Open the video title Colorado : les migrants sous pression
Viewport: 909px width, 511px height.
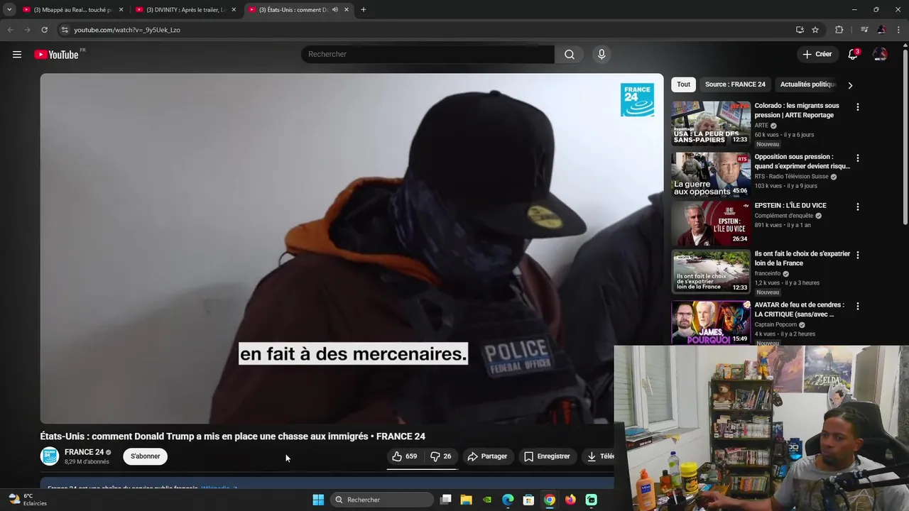pos(797,110)
